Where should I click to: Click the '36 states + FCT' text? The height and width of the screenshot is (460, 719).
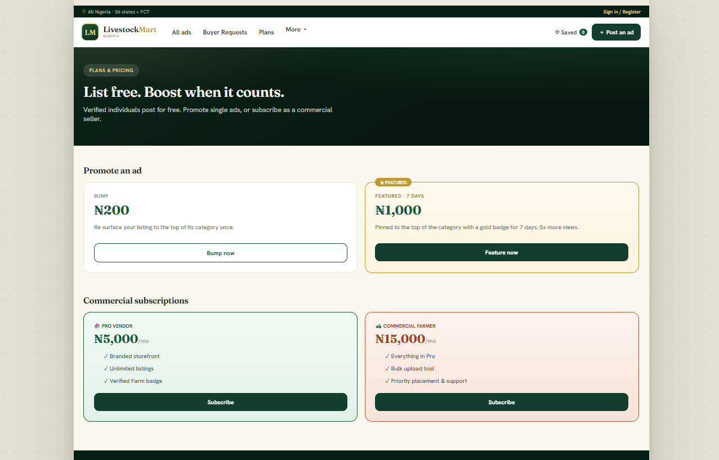[x=132, y=11]
